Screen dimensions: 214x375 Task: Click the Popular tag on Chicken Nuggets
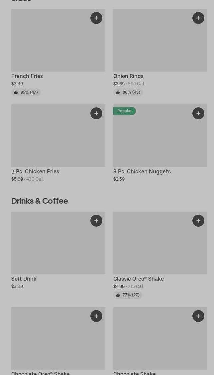pyautogui.click(x=124, y=111)
